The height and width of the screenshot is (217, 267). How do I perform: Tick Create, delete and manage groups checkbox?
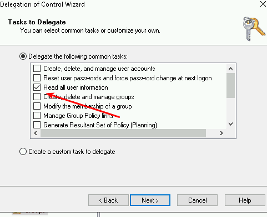[x=37, y=97]
